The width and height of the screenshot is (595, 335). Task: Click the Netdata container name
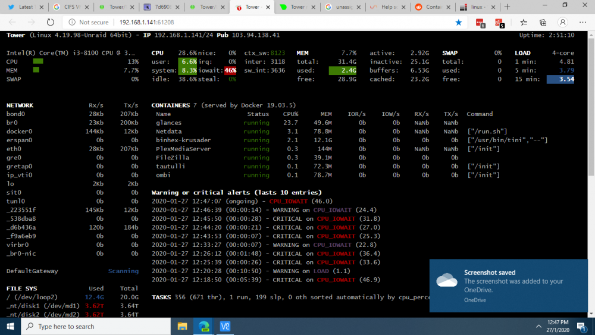point(168,132)
